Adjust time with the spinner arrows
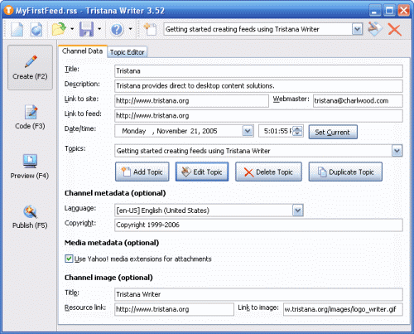This screenshot has height=334, width=414. pos(297,131)
